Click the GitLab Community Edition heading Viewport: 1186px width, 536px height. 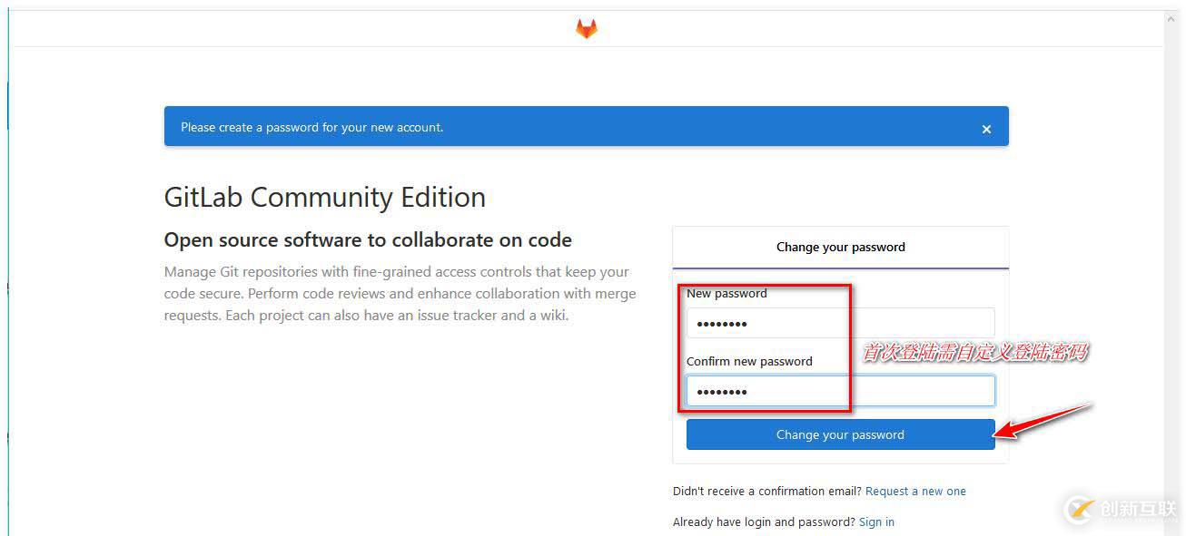point(325,197)
